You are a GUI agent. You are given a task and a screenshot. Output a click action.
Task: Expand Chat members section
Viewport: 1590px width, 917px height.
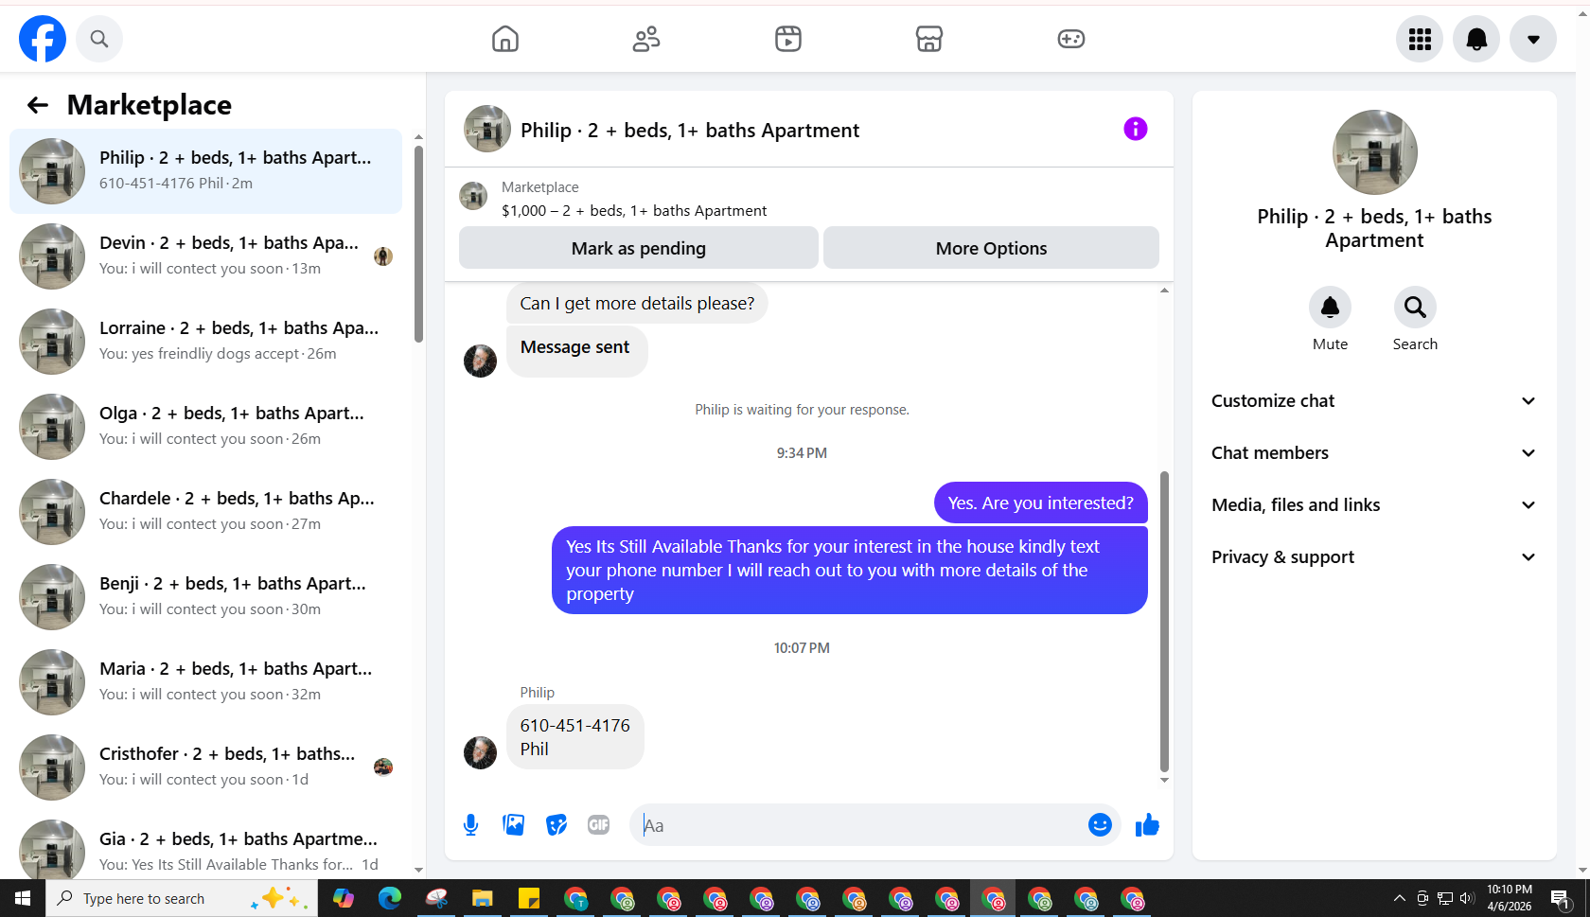[x=1374, y=453]
